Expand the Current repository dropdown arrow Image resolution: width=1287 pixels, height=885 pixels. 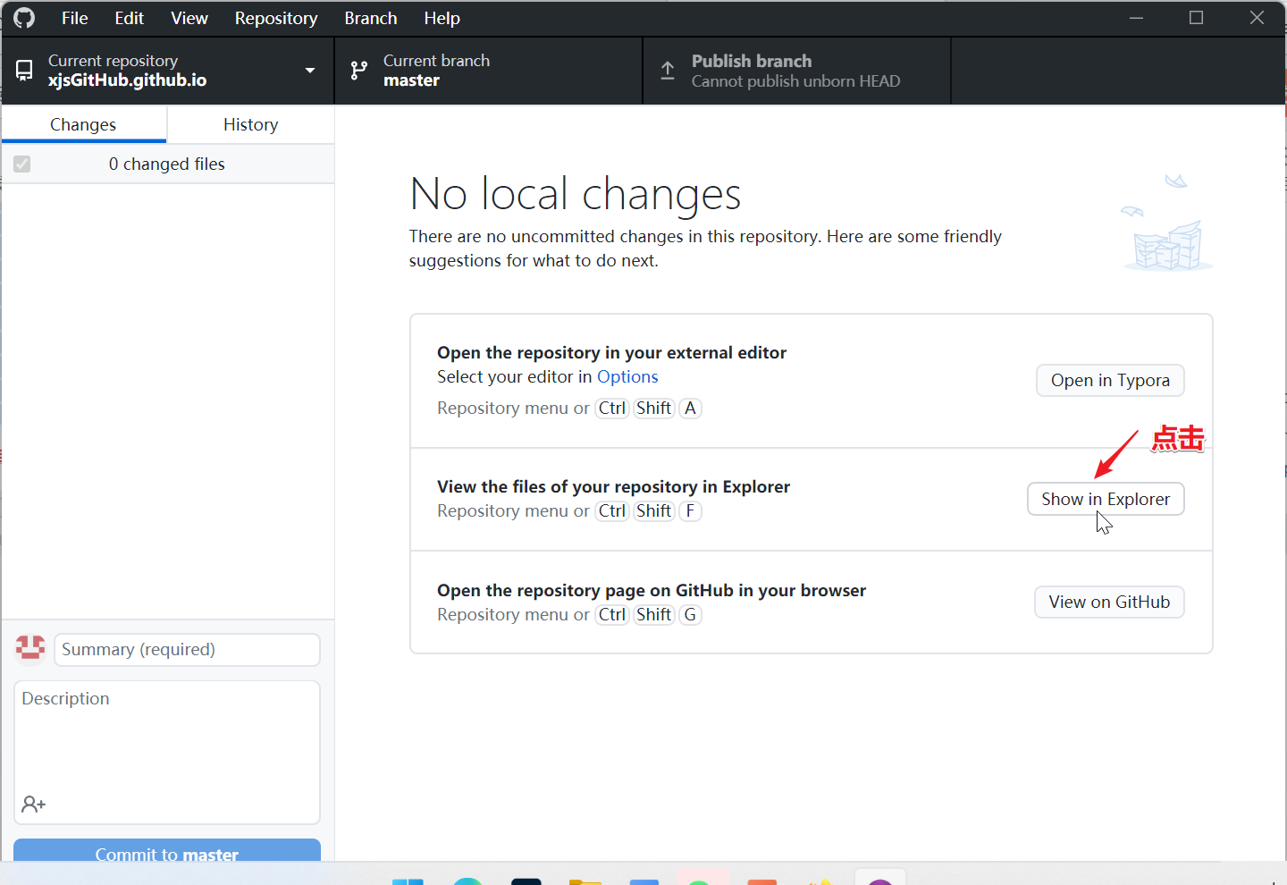pyautogui.click(x=310, y=71)
